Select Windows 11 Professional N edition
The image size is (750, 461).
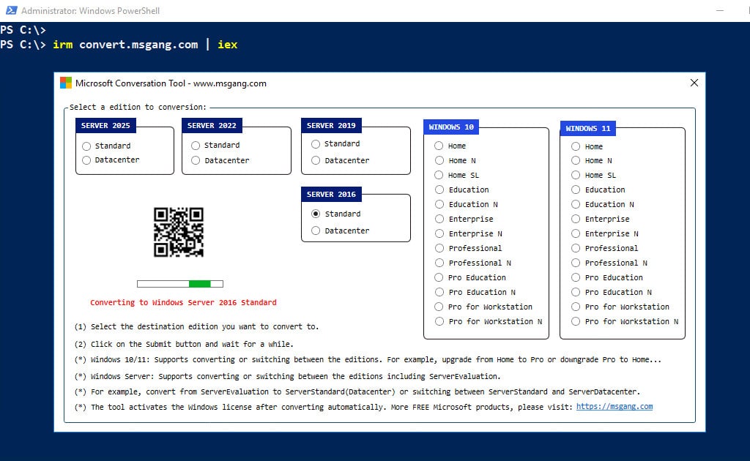576,263
